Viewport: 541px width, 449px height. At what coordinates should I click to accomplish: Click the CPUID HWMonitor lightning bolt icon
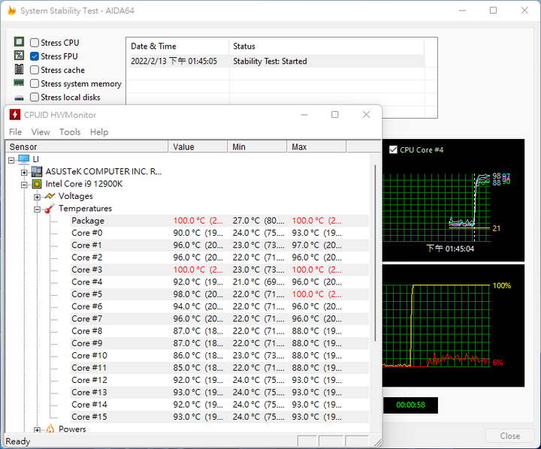(x=14, y=114)
